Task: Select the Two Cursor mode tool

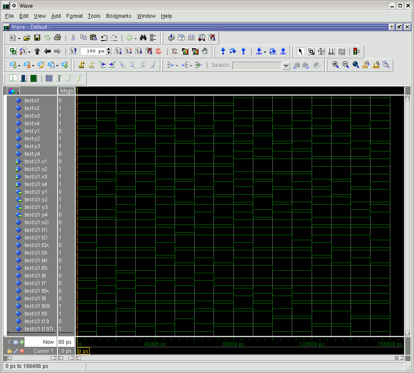Action: 331,51
